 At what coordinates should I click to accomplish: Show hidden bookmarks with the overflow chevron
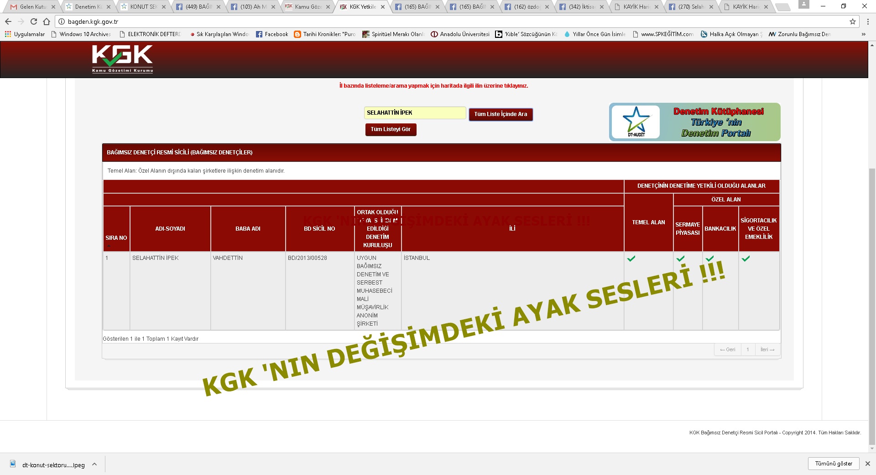pyautogui.click(x=864, y=34)
